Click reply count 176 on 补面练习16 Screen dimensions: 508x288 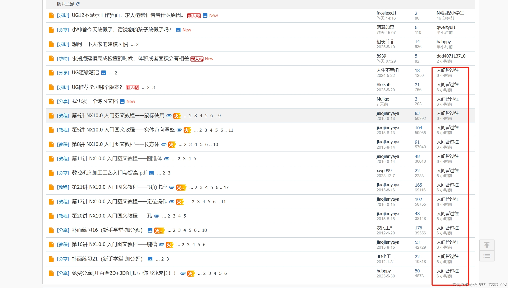[418, 228]
